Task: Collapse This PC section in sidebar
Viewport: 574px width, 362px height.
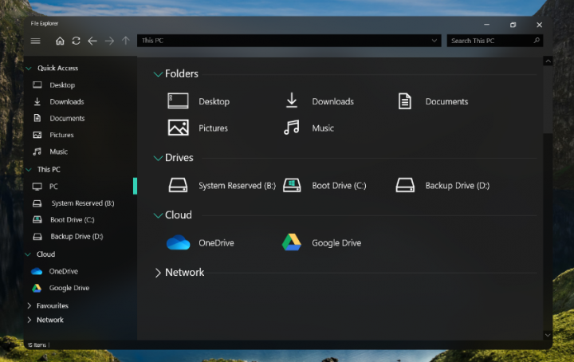Action: [x=29, y=170]
